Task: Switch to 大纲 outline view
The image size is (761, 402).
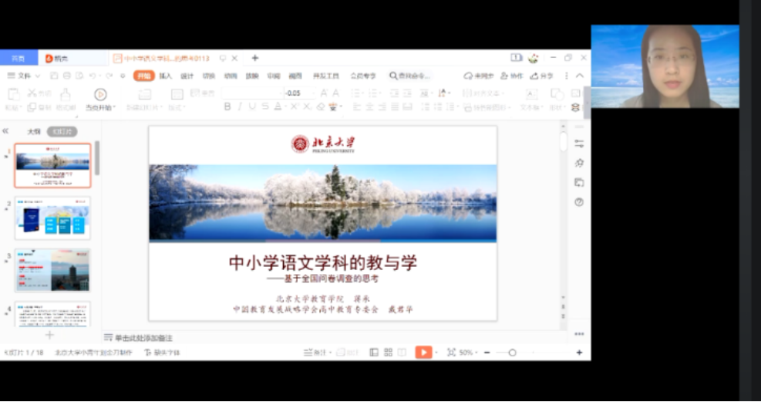Action: (34, 132)
